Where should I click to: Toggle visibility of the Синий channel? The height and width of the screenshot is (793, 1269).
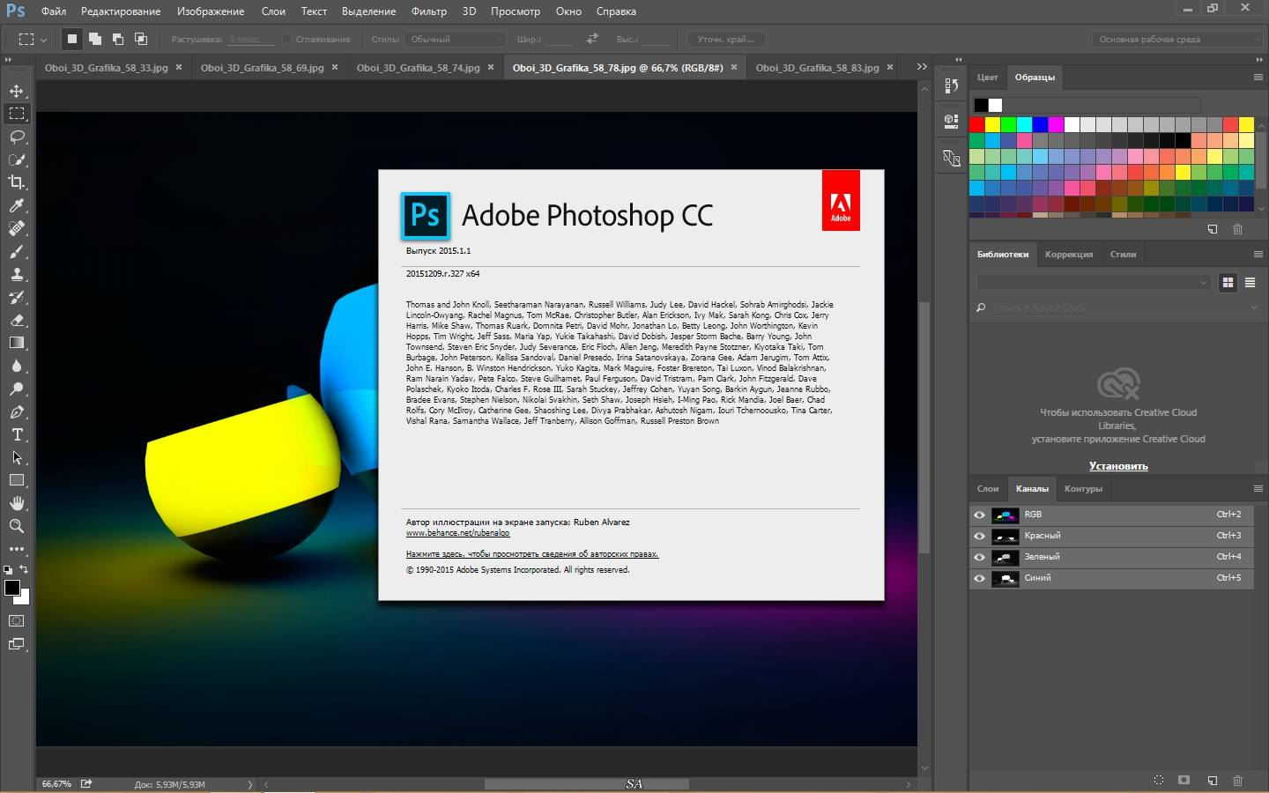point(979,578)
